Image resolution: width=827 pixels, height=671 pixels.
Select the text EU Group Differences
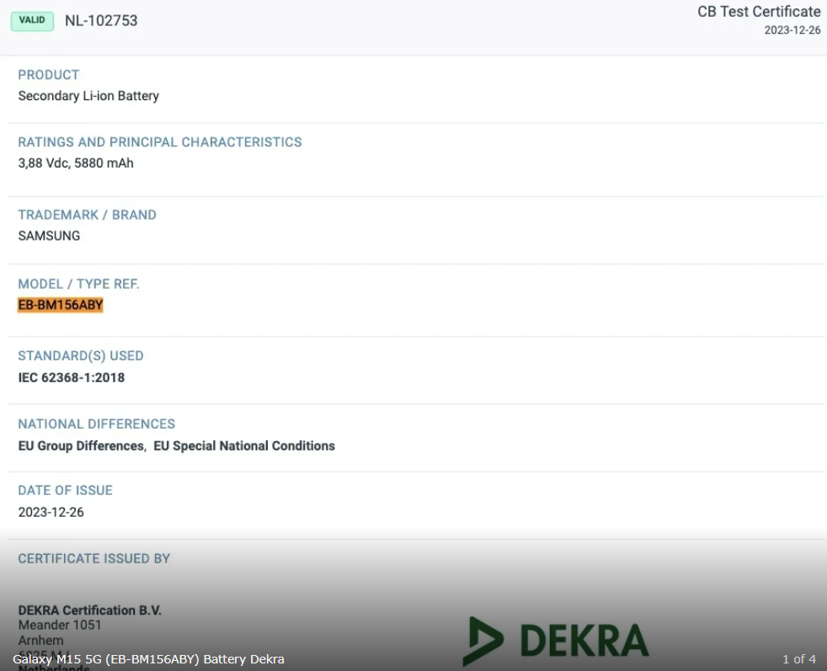click(81, 446)
